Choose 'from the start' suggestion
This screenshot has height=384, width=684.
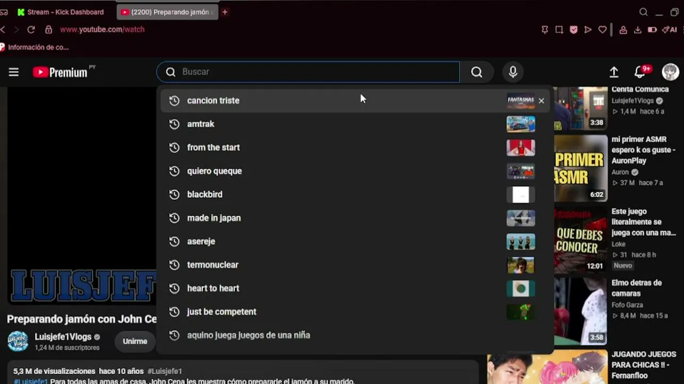(355, 148)
